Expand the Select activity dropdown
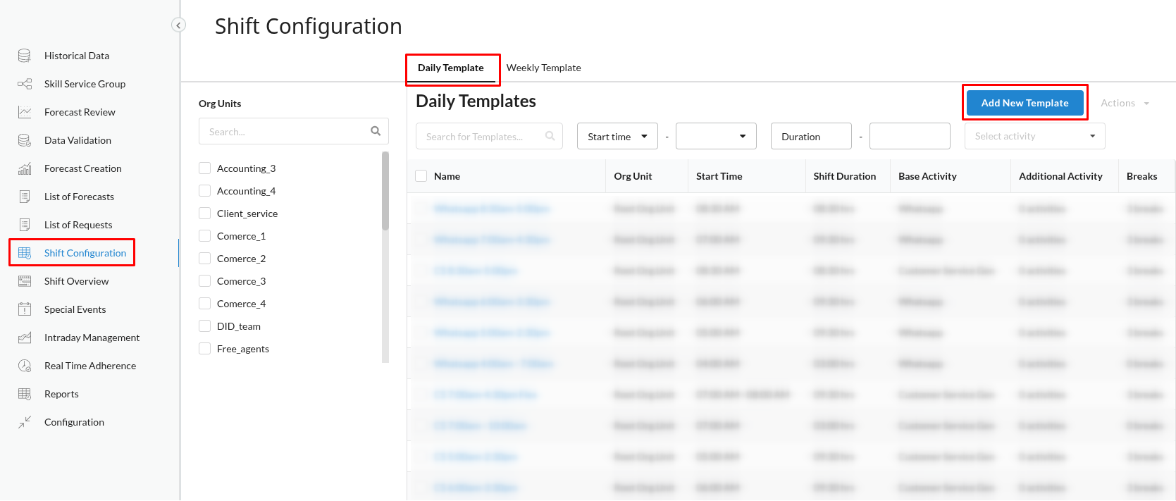1176x501 pixels. [1034, 137]
